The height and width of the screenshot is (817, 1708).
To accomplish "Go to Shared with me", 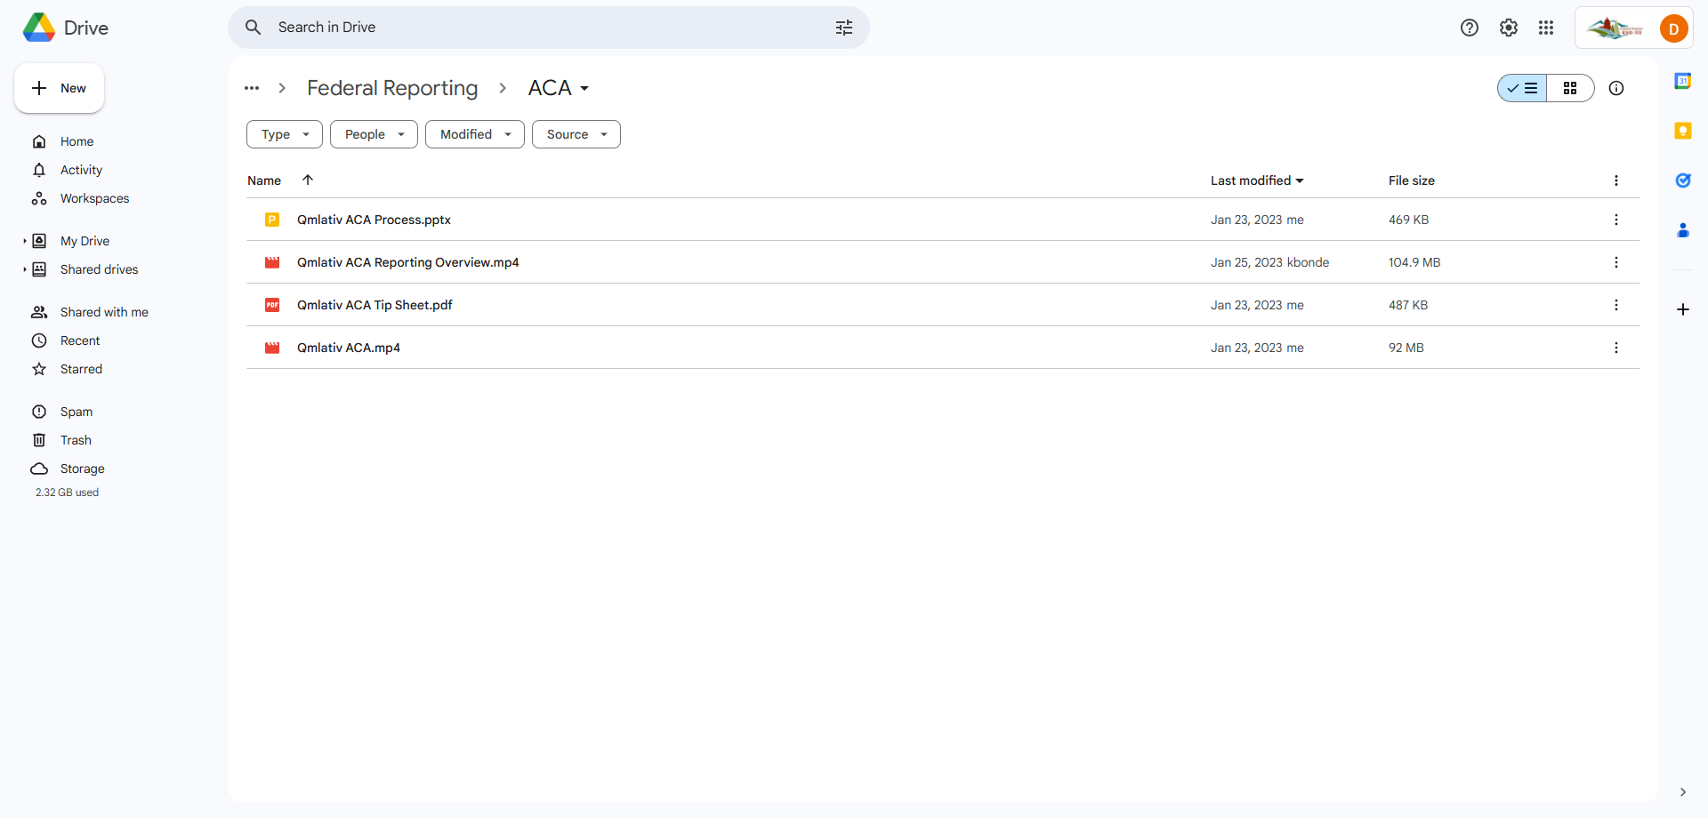I will tap(104, 312).
